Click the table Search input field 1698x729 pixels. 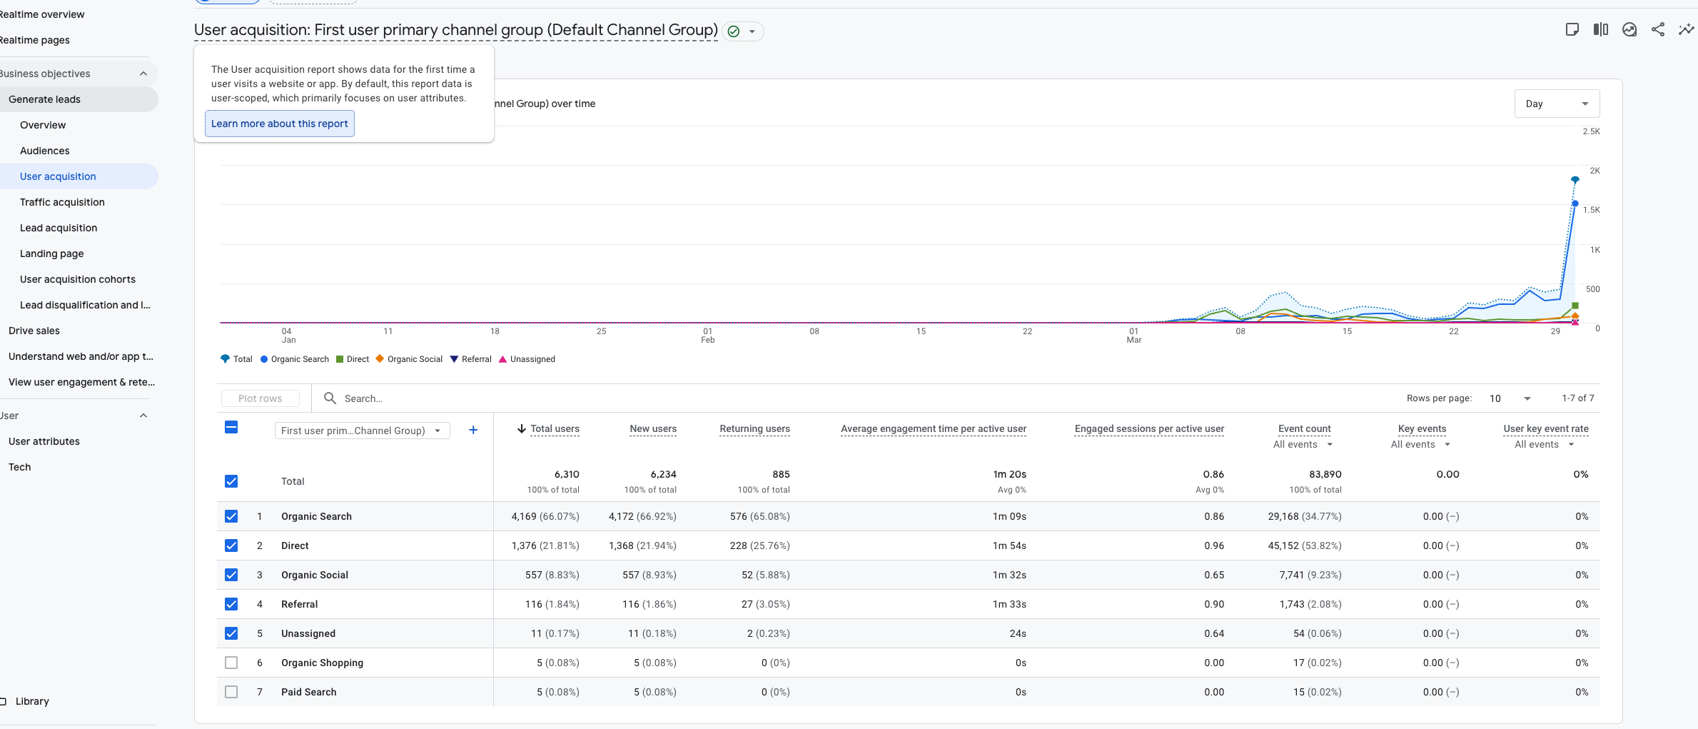[x=500, y=398]
